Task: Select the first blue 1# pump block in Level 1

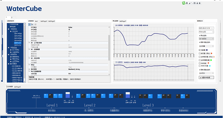Action: tap(46, 96)
